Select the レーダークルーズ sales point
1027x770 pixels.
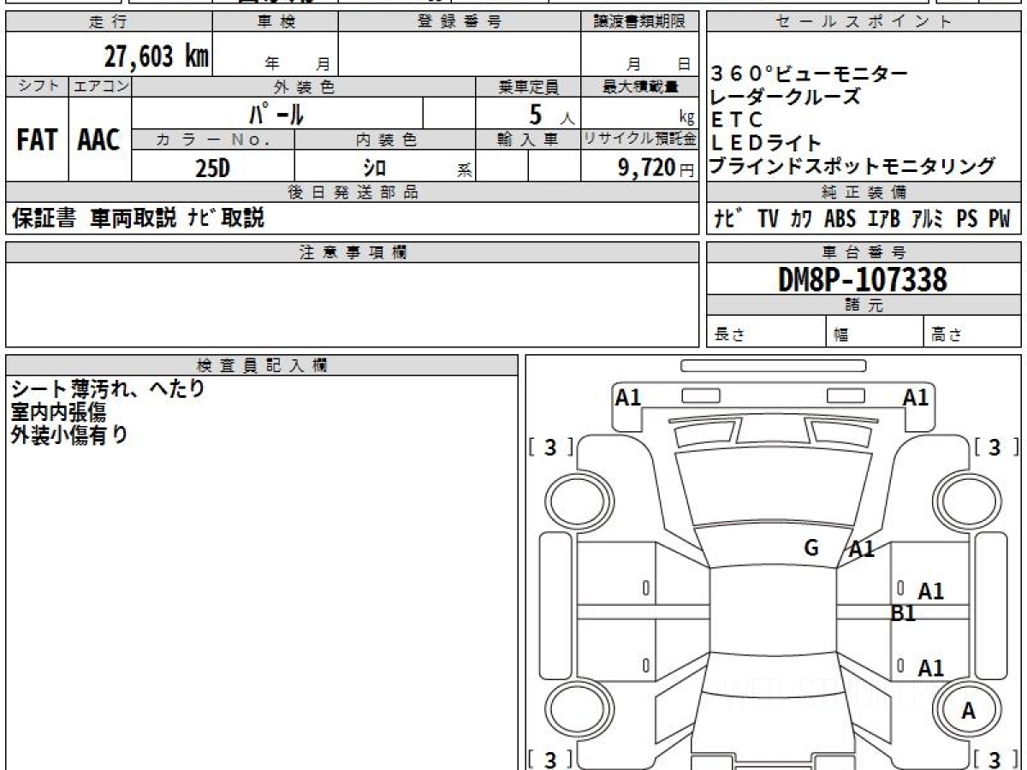pyautogui.click(x=786, y=97)
